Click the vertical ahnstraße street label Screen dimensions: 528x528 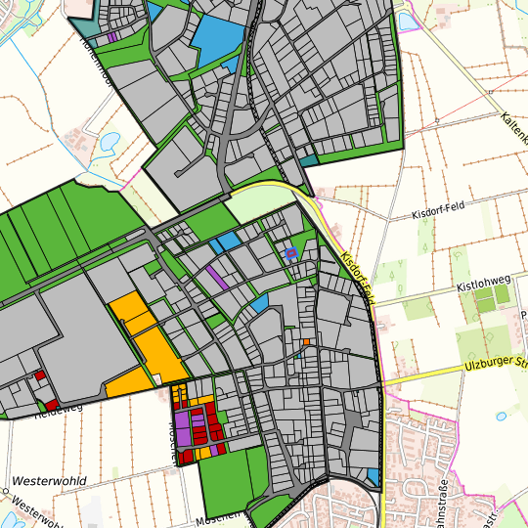click(x=444, y=503)
